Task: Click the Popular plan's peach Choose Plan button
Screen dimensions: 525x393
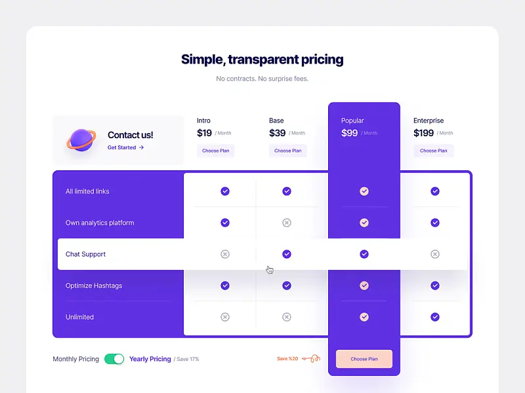Action: (364, 359)
